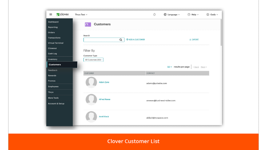Click the purple Customers card icon
Screen dimensions: 267x150
tap(88, 25)
